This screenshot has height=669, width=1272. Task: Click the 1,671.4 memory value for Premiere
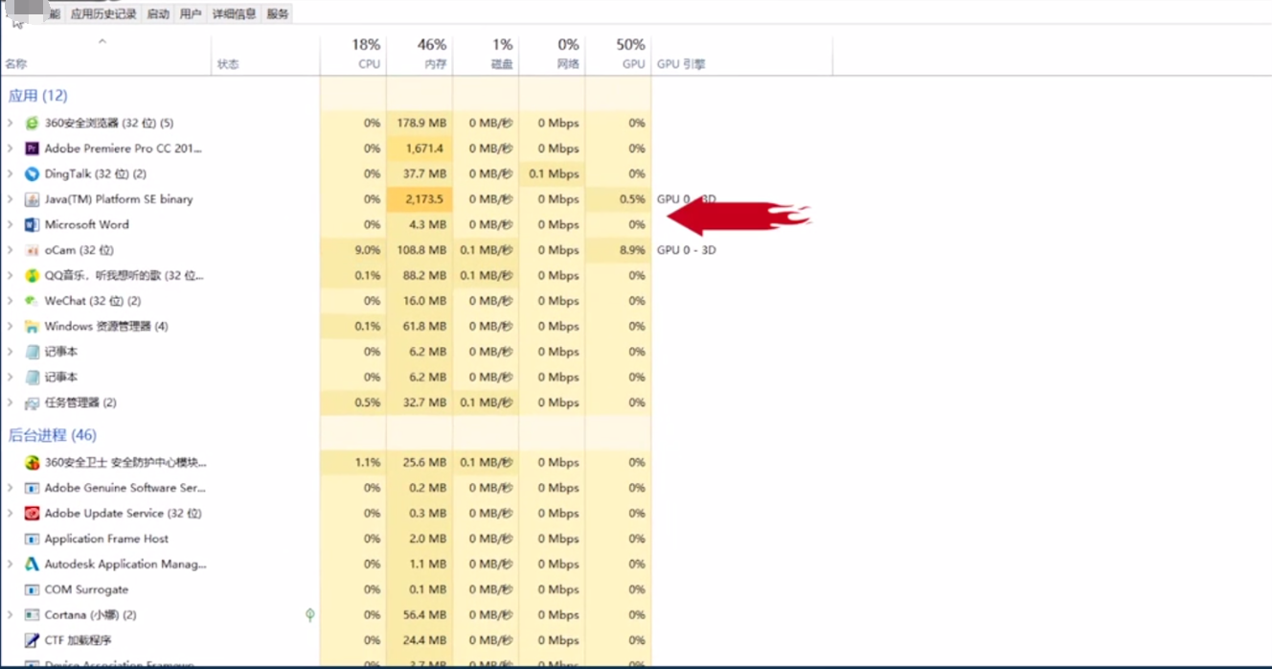(x=424, y=149)
